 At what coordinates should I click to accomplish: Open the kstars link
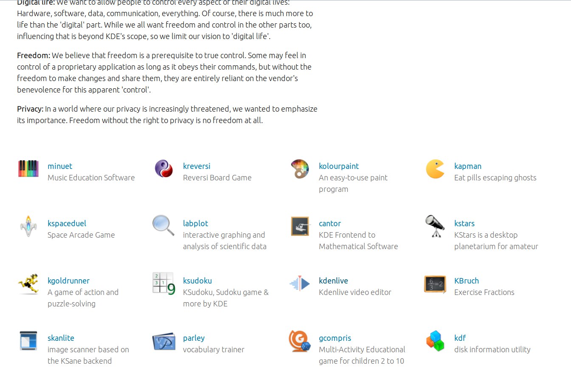coord(464,223)
